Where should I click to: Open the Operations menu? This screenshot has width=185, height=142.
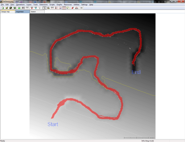pyautogui.click(x=20, y=5)
